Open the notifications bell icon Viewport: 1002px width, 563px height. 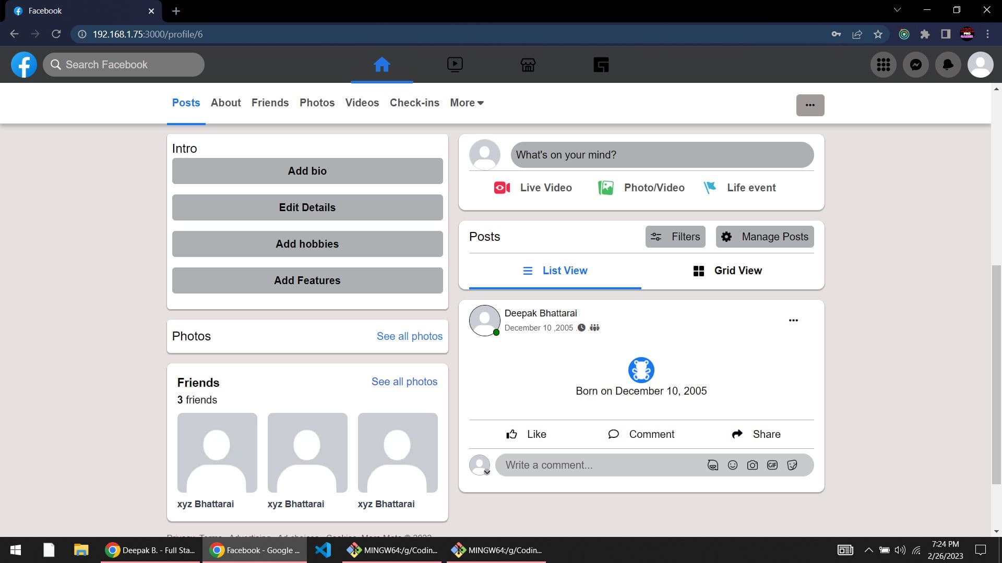(948, 65)
